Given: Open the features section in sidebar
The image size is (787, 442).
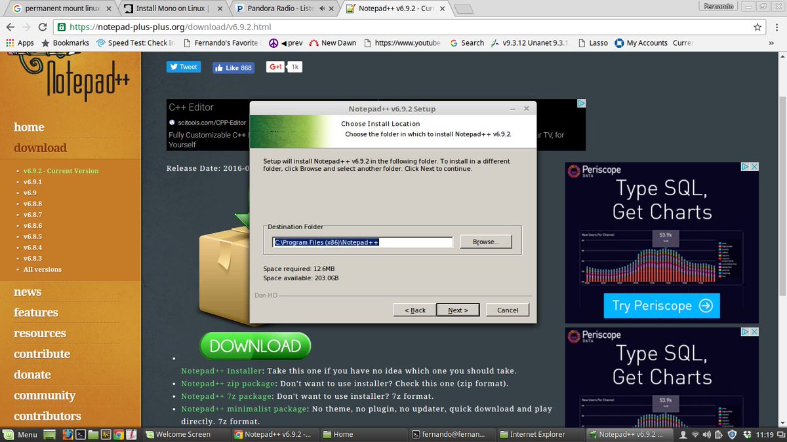Looking at the screenshot, I should [x=36, y=312].
